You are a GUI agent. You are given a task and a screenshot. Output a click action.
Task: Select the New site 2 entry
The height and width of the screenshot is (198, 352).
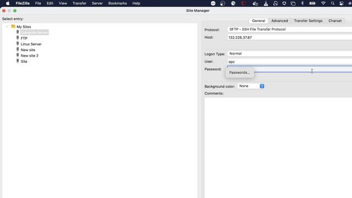point(30,56)
